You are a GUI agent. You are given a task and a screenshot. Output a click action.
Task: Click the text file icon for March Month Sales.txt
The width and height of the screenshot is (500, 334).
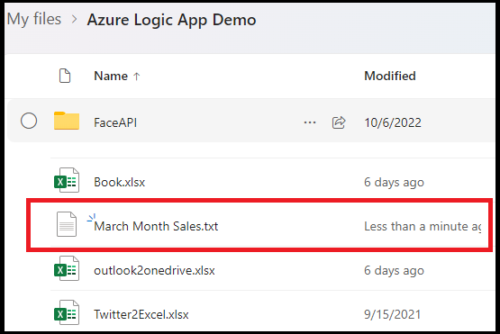[67, 224]
